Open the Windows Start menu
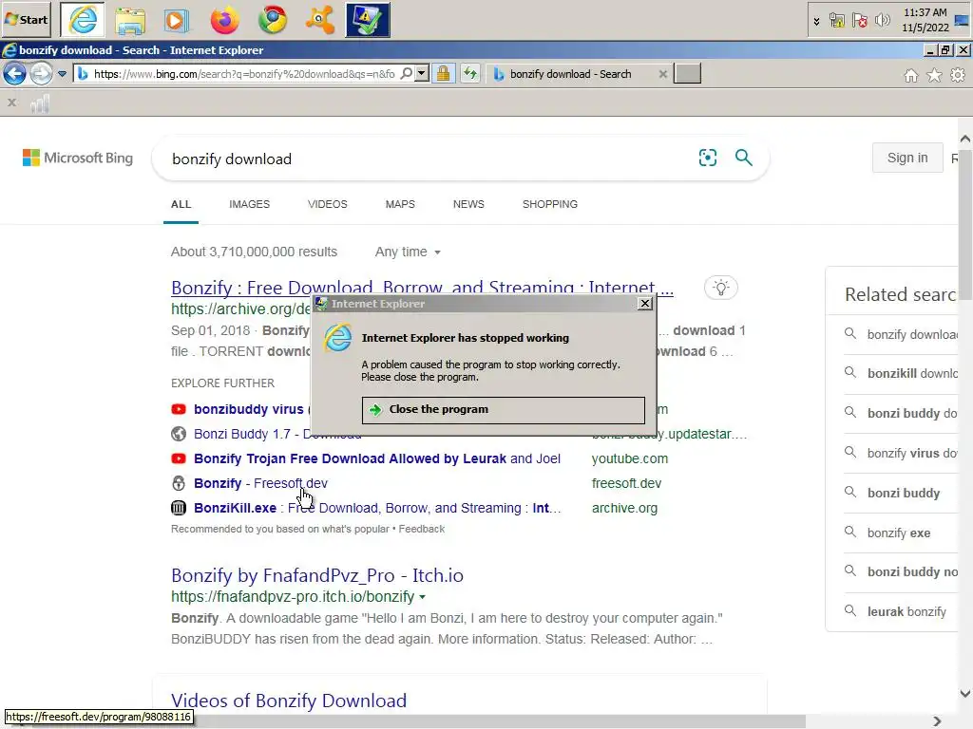 click(x=26, y=19)
